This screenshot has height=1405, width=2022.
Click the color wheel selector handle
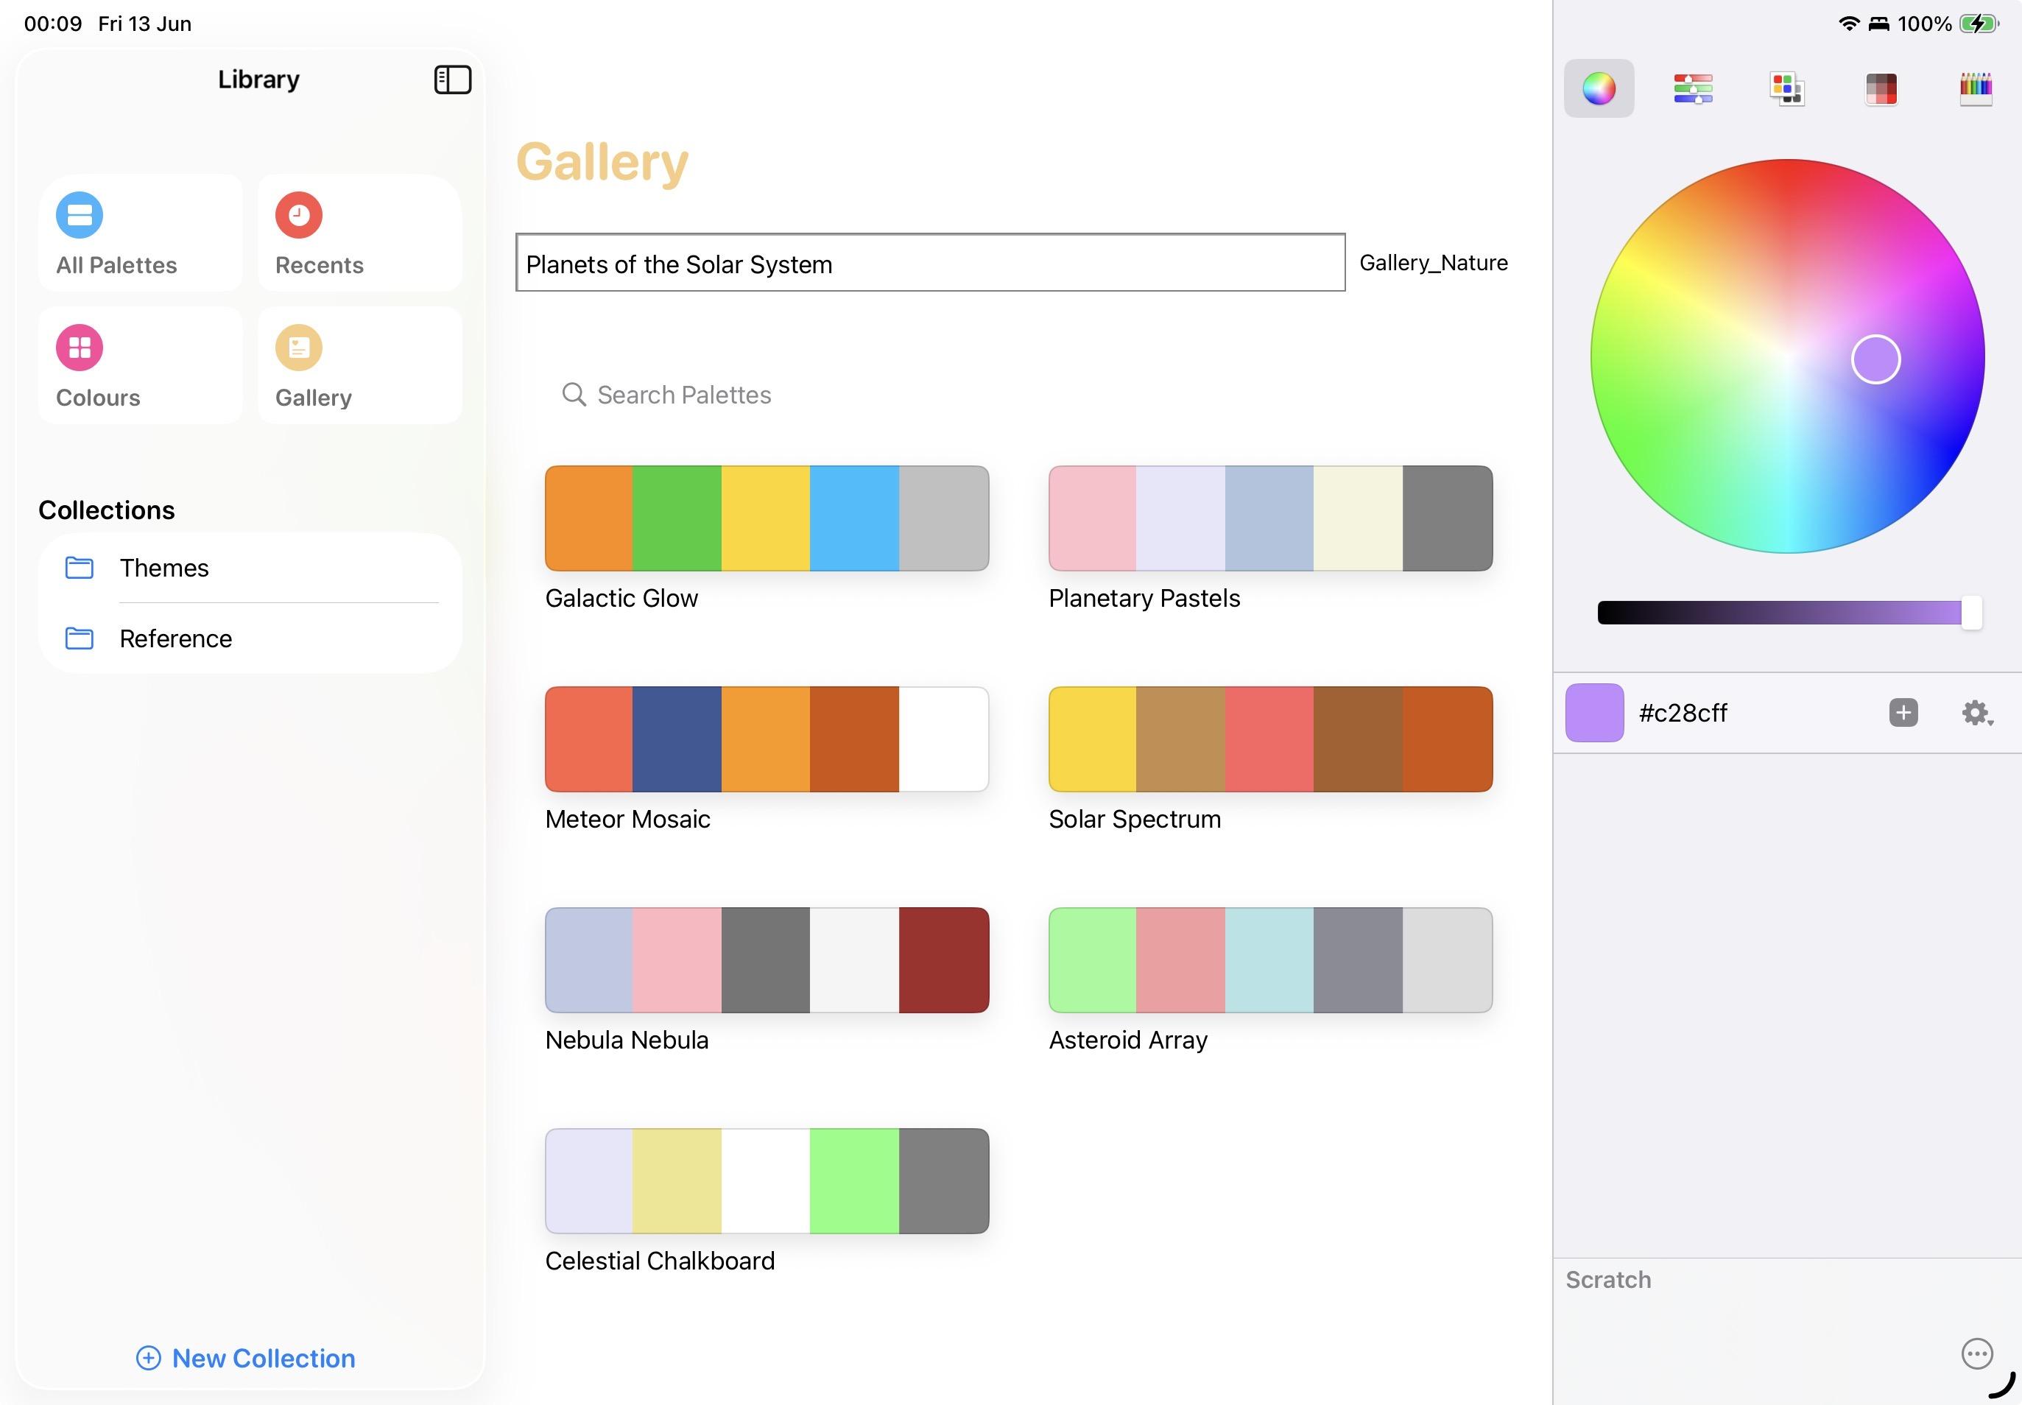(1876, 359)
